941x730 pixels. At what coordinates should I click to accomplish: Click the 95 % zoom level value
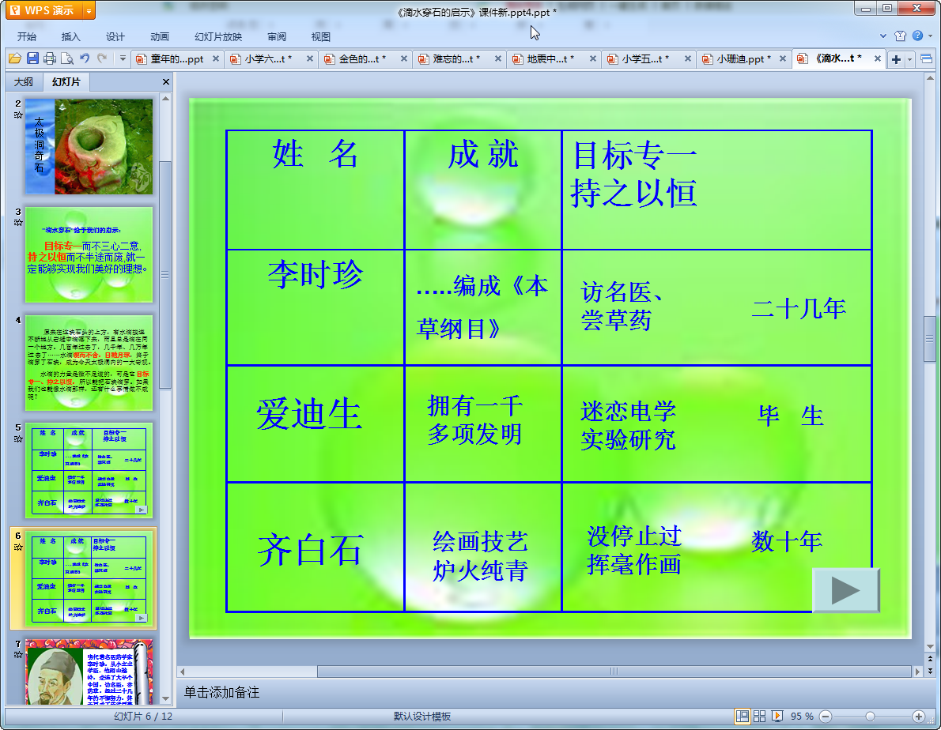[802, 717]
